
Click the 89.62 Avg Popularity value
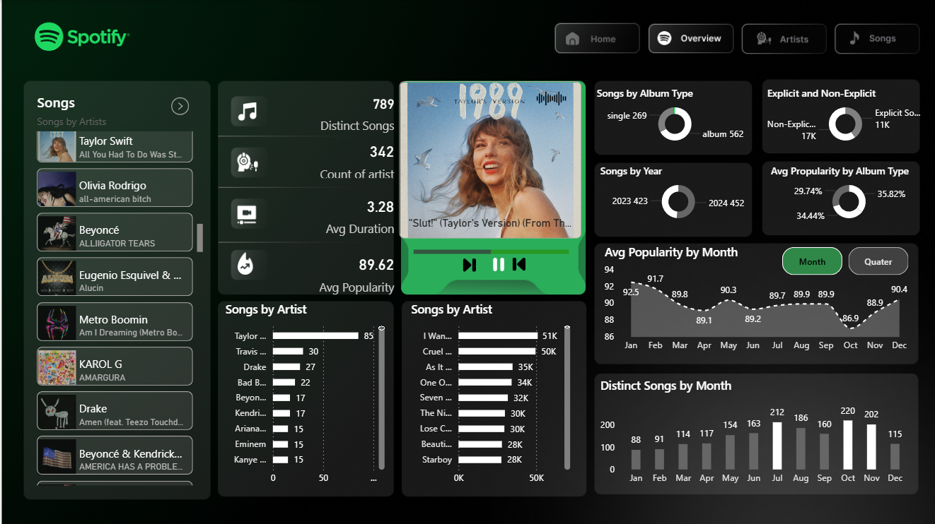pos(376,265)
